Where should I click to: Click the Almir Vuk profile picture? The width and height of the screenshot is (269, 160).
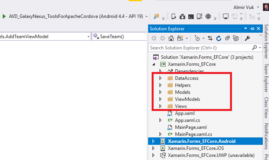click(x=266, y=7)
